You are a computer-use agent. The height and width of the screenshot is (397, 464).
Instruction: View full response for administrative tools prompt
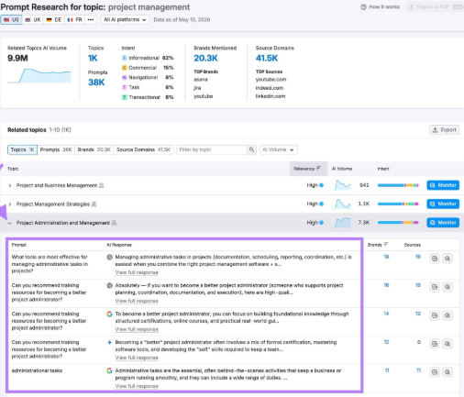click(x=137, y=272)
